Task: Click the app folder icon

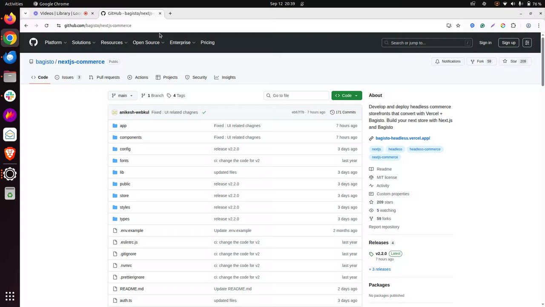Action: click(115, 126)
